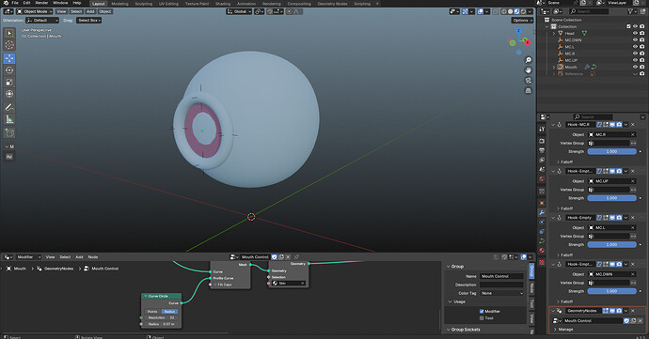Click the Blender logo menu icon
Viewport: 649px width, 339px height.
6,3
